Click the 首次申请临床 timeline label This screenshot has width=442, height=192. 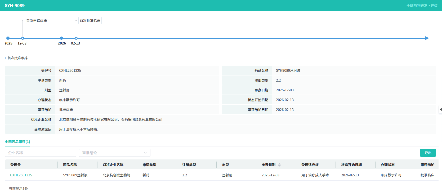tap(37, 21)
